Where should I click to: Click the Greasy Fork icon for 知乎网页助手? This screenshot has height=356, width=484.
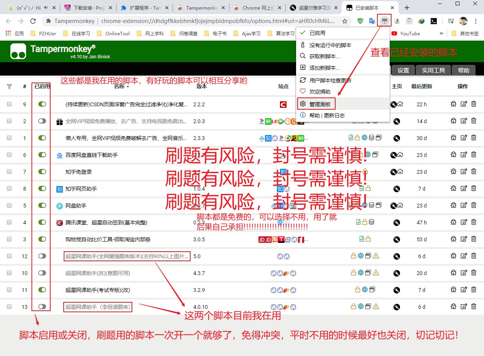[x=397, y=189]
